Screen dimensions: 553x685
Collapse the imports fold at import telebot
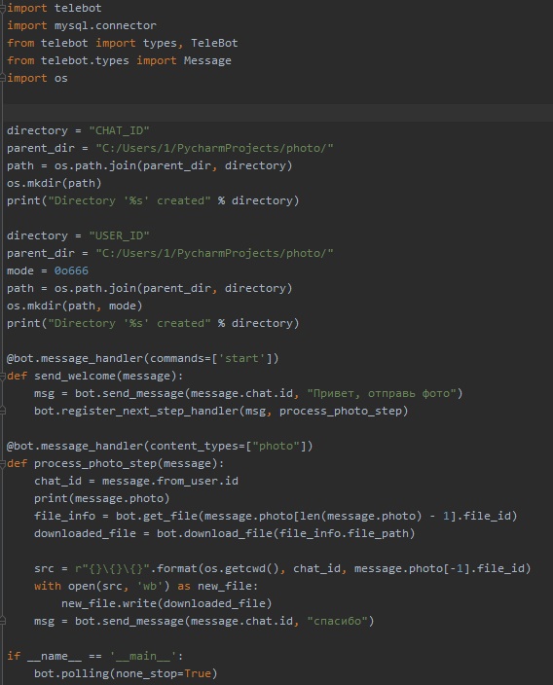[x=3, y=8]
